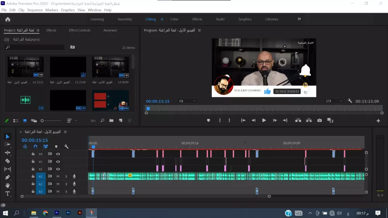Toggle Snap in Timeline
388x218 pixels.
[35, 147]
